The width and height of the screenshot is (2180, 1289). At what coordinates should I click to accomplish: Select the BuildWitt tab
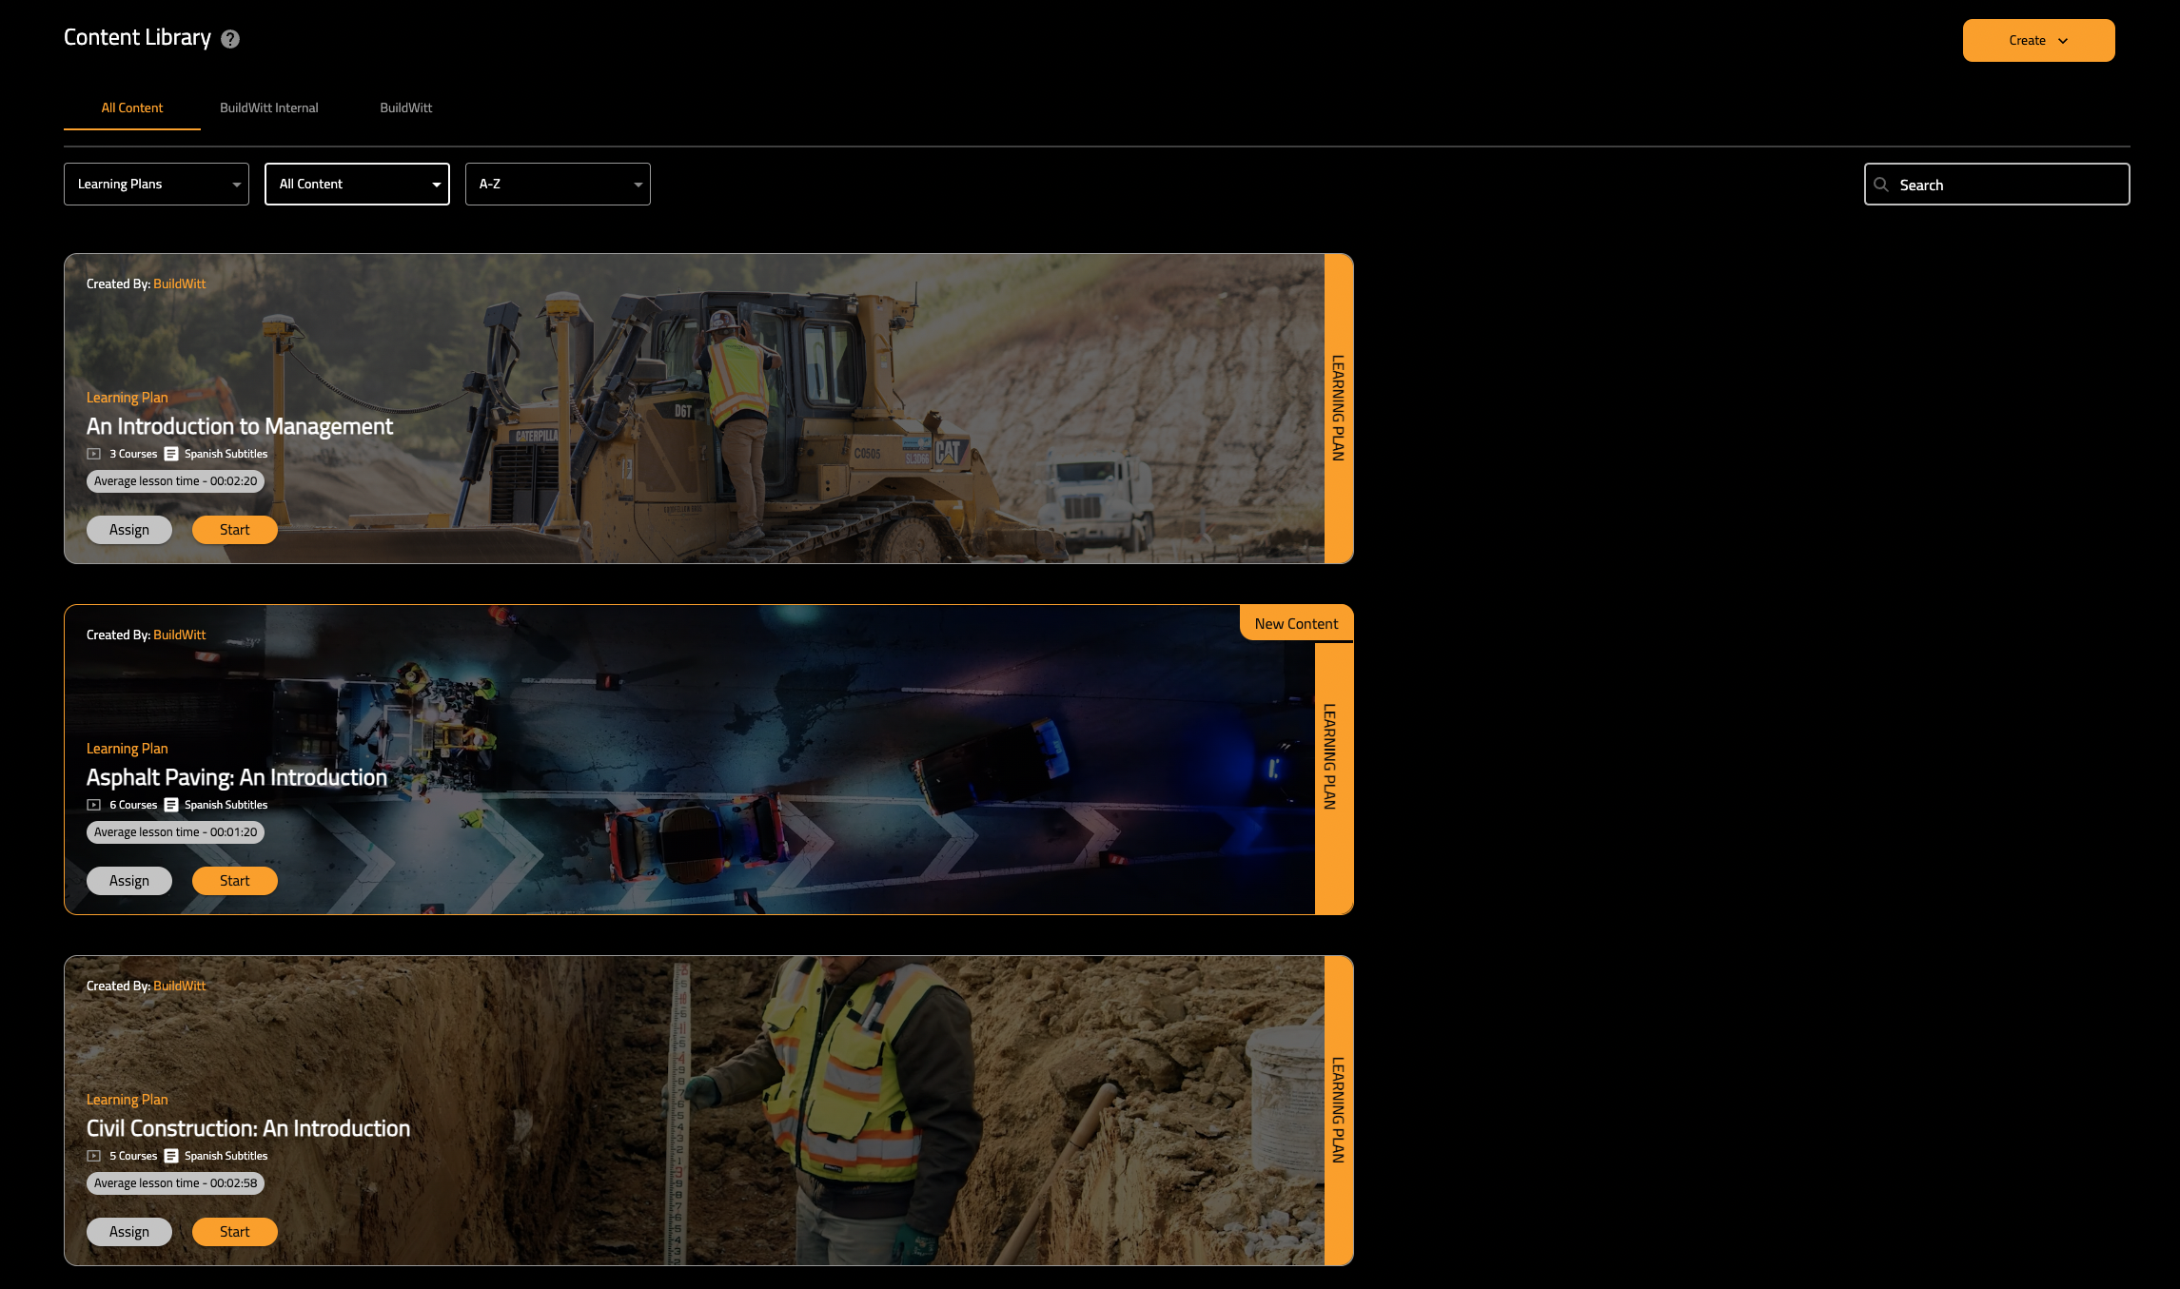(406, 107)
